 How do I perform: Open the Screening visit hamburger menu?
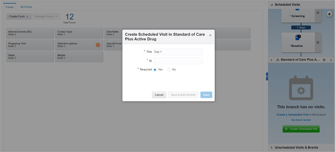[x=318, y=13]
